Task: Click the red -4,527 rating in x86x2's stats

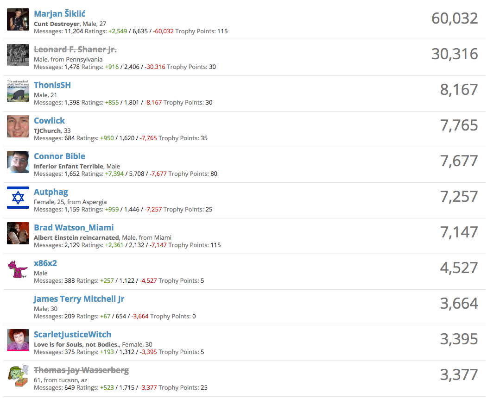Action: click(148, 281)
